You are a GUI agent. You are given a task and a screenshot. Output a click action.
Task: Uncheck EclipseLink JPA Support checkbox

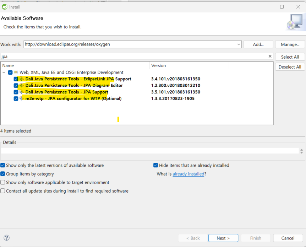click(16, 79)
